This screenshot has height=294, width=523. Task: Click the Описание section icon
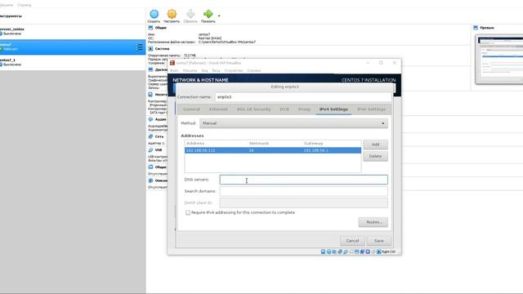point(150,180)
